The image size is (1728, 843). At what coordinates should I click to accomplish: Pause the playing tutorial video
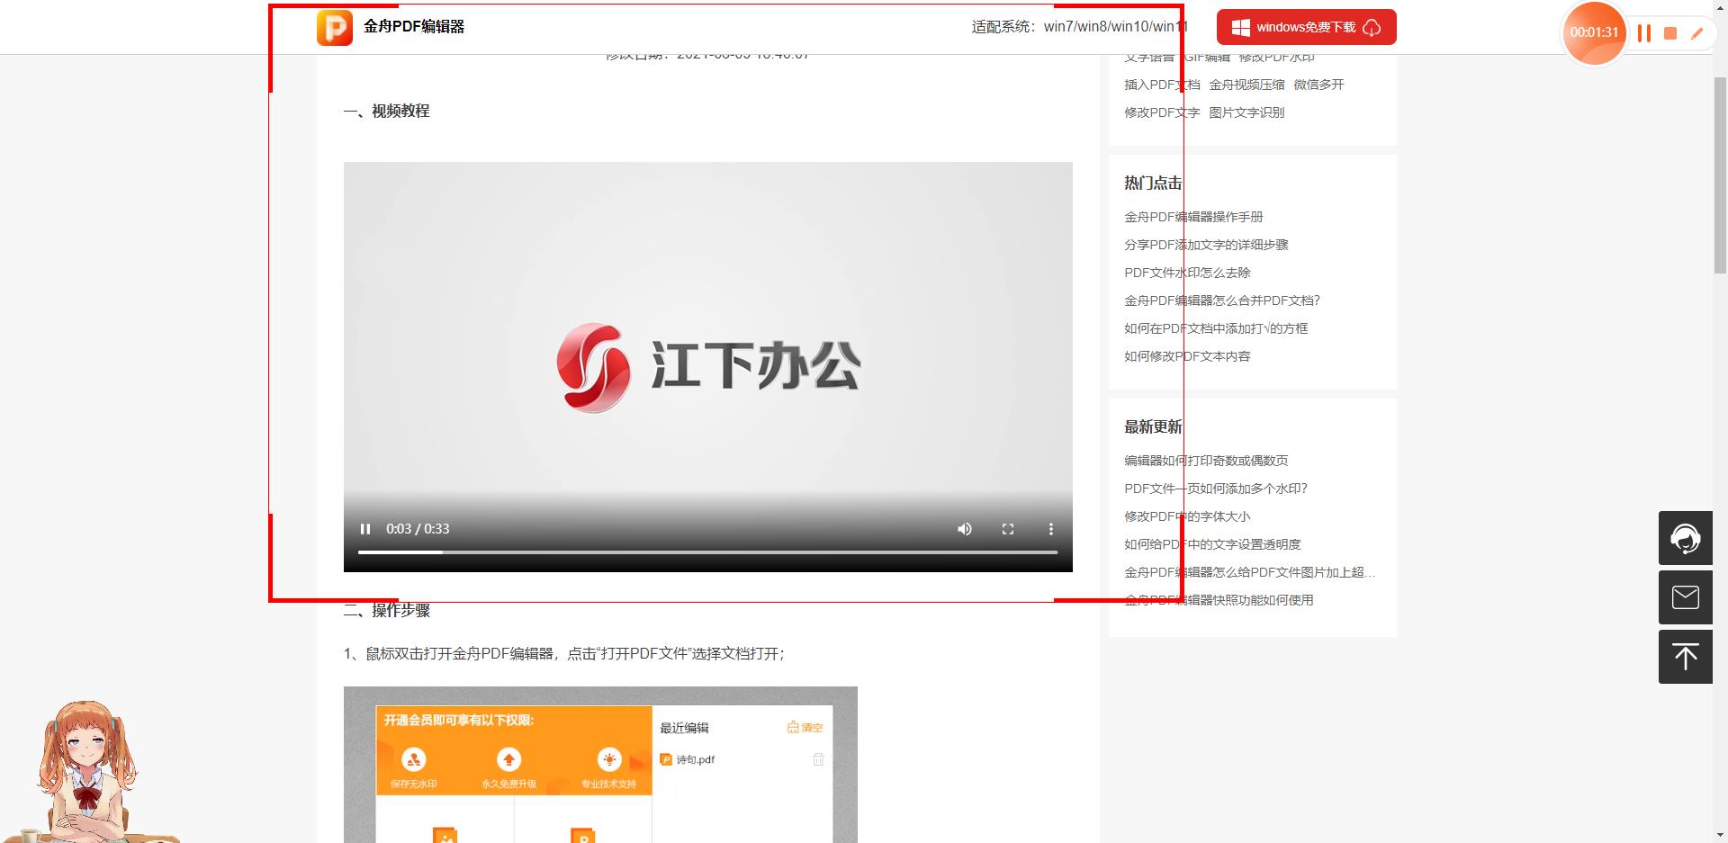tap(366, 529)
